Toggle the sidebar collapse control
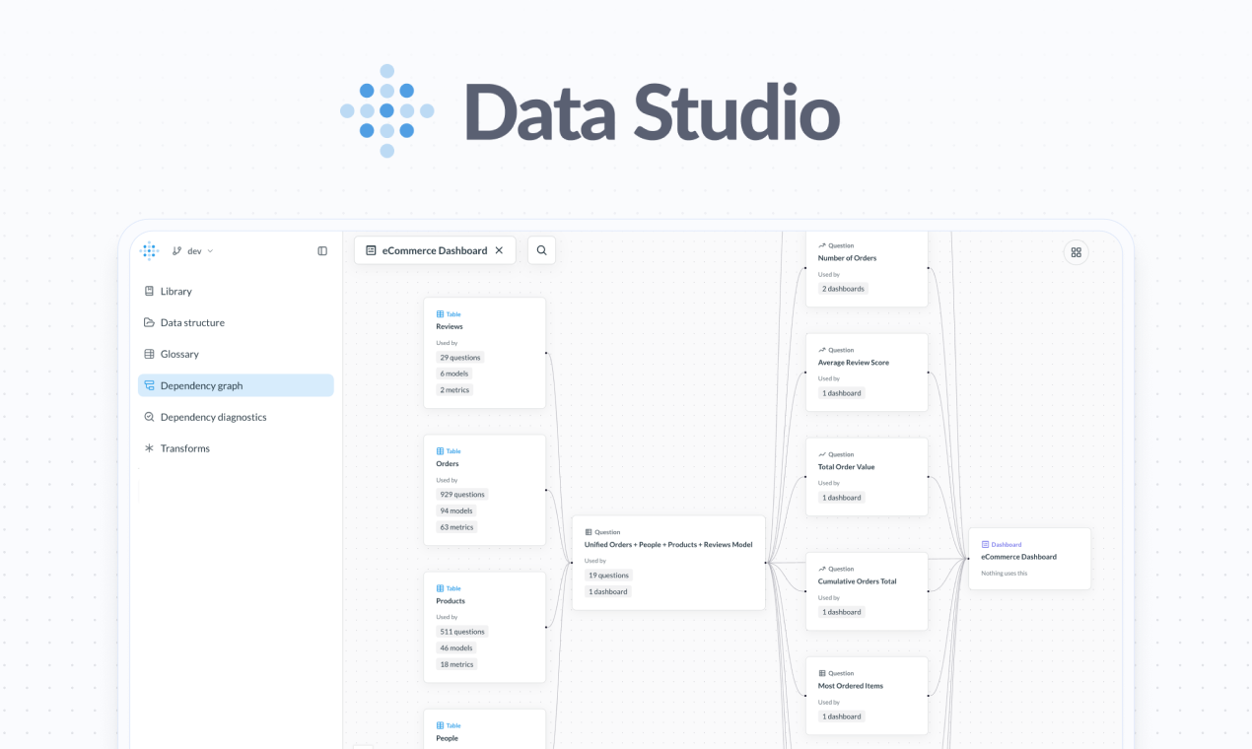Viewport: 1252px width, 749px height. 321,250
